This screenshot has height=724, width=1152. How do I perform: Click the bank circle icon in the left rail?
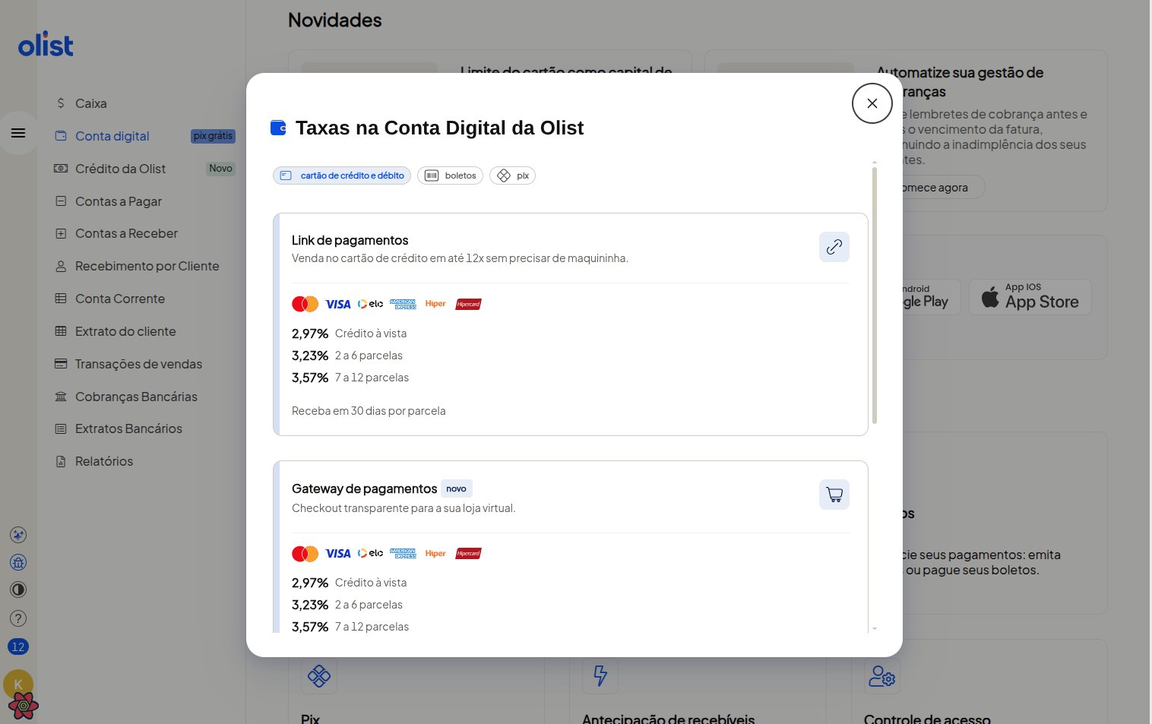tap(18, 562)
